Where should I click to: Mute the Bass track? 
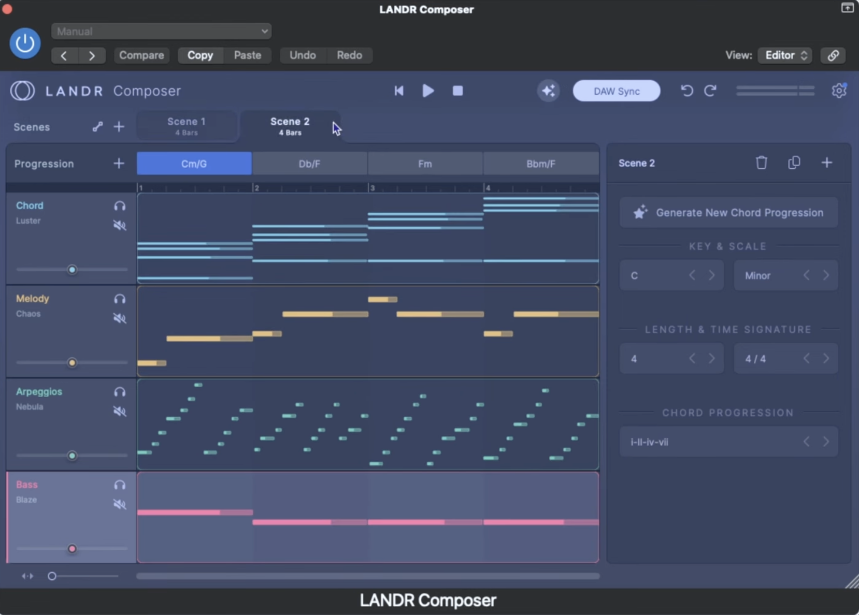click(x=120, y=504)
